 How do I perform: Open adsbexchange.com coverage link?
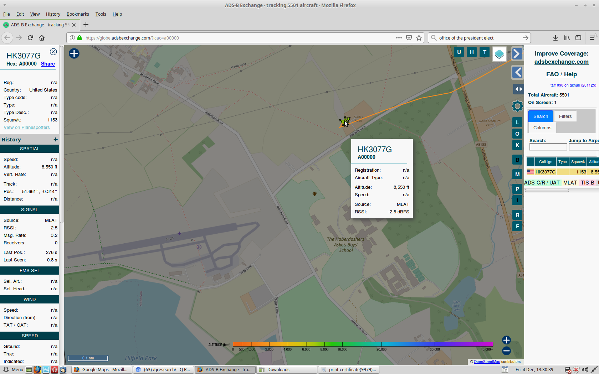tap(561, 62)
